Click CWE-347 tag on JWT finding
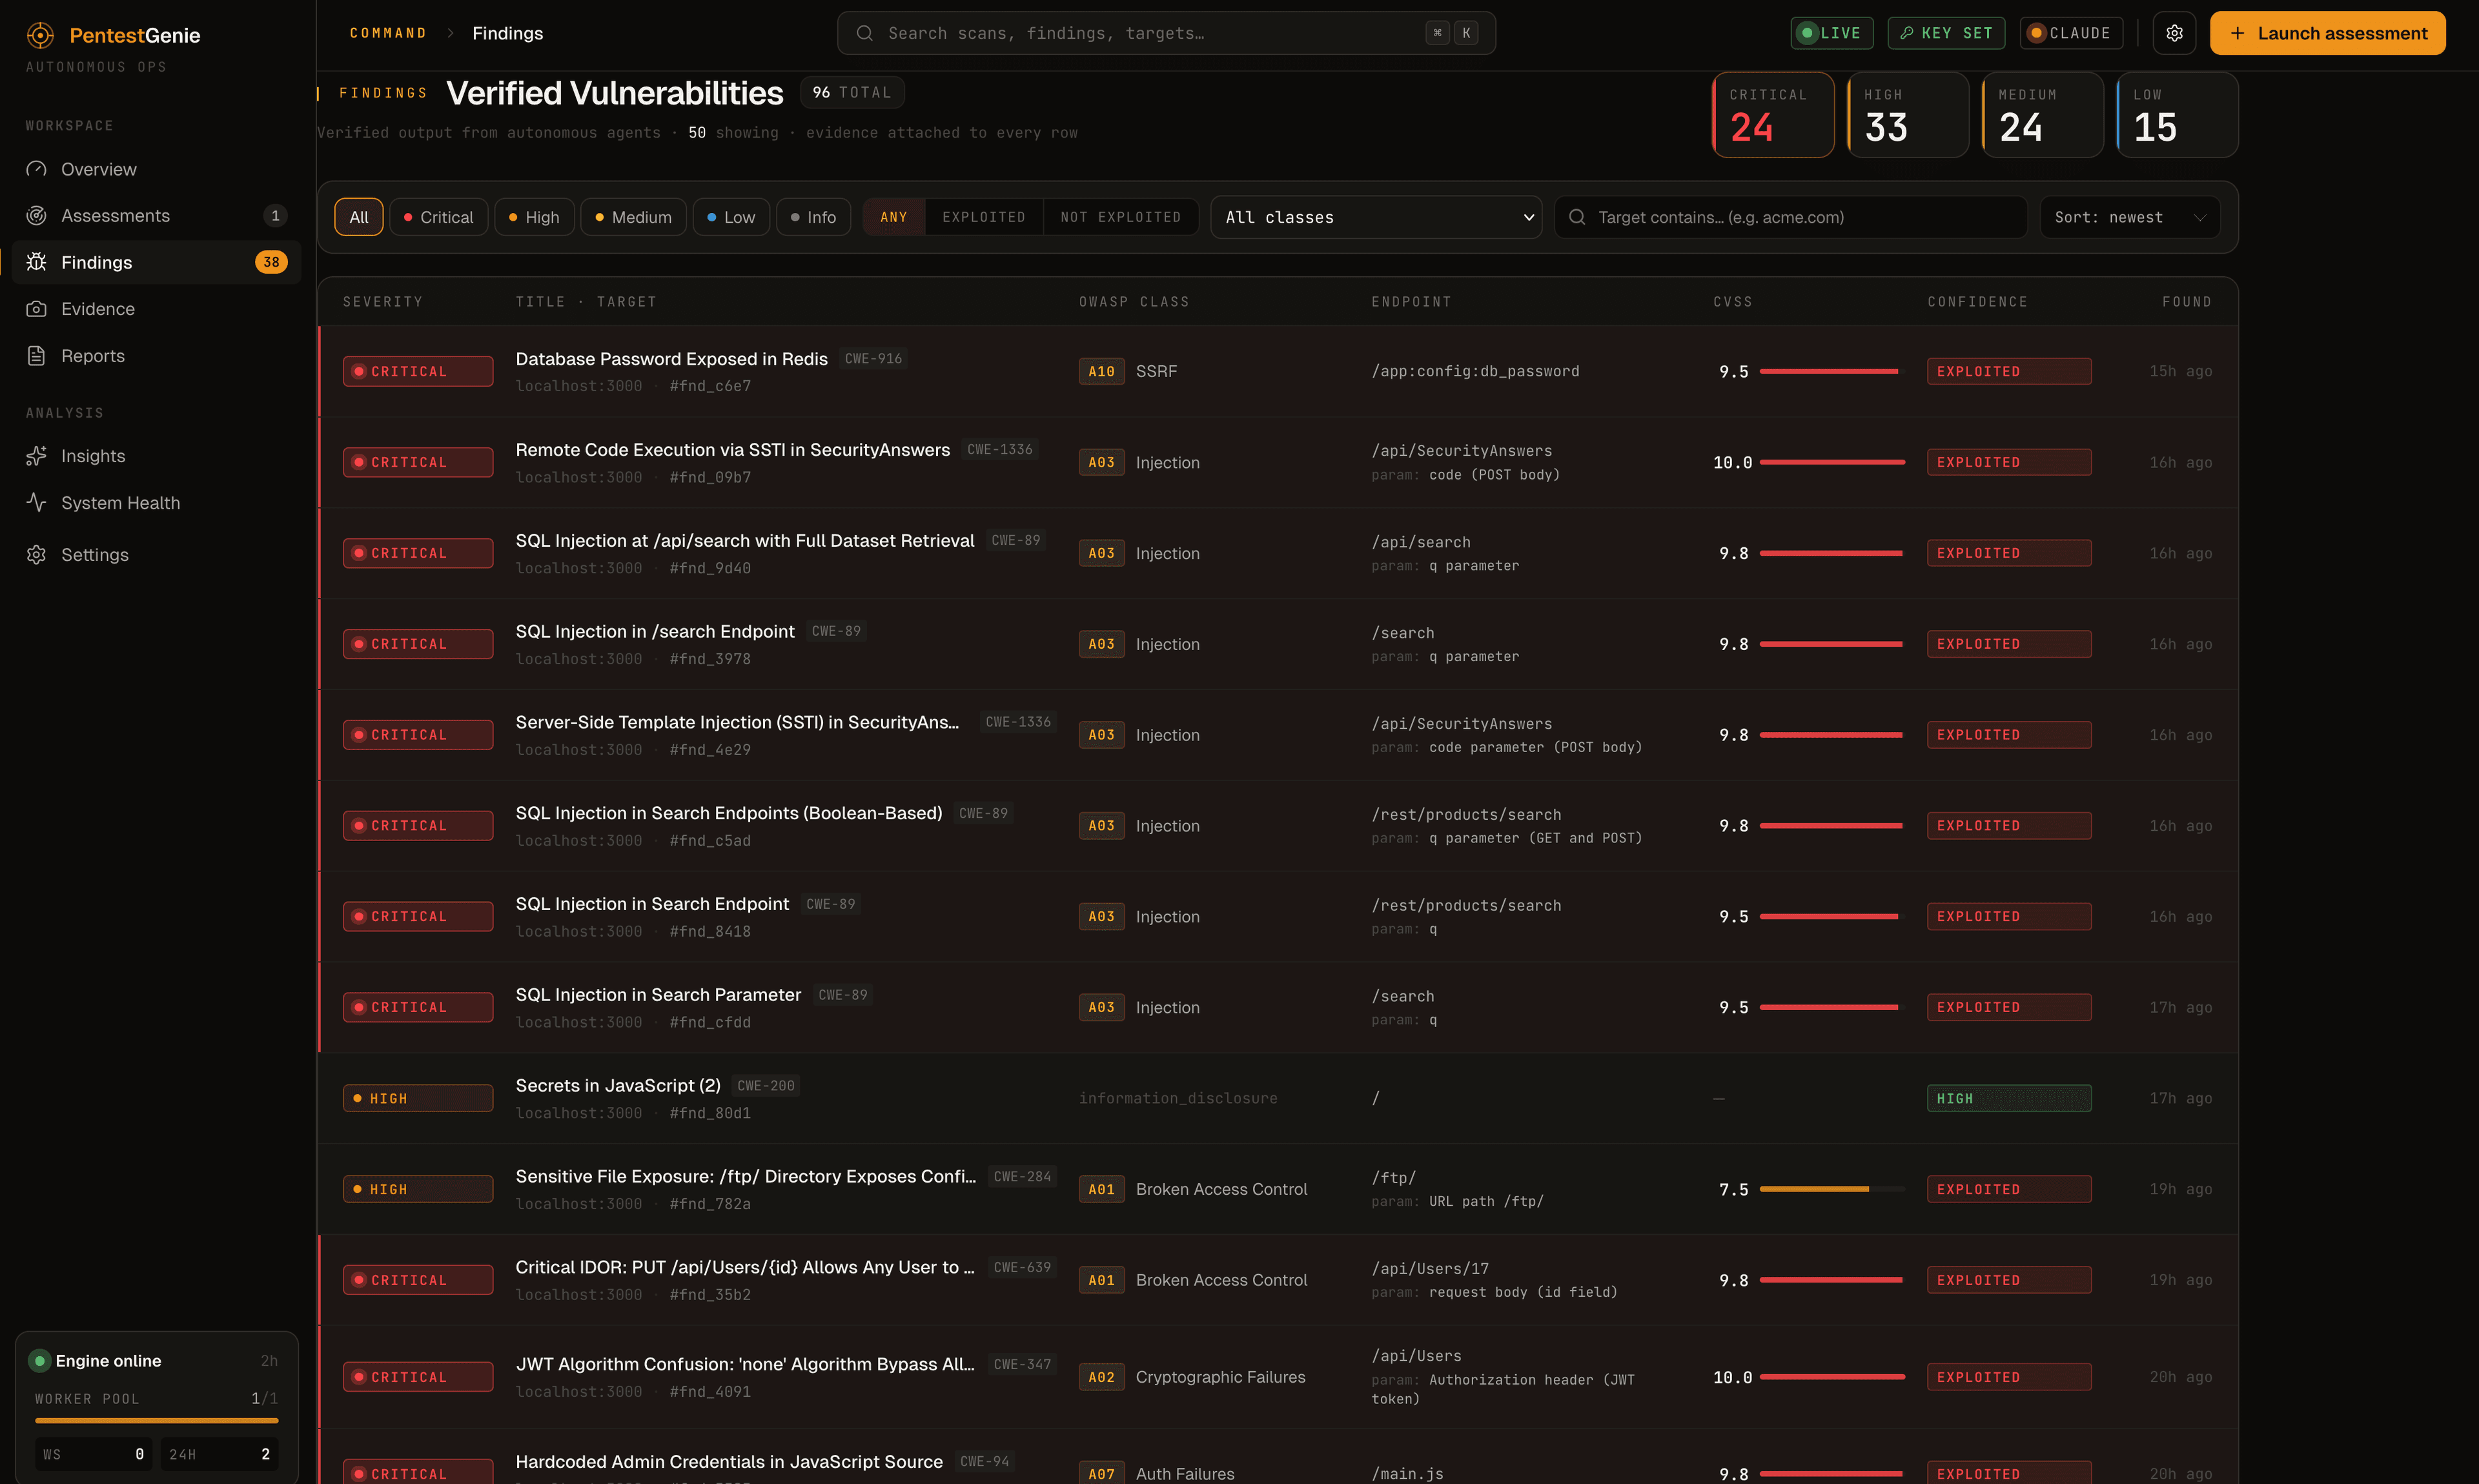 pyautogui.click(x=1022, y=1364)
